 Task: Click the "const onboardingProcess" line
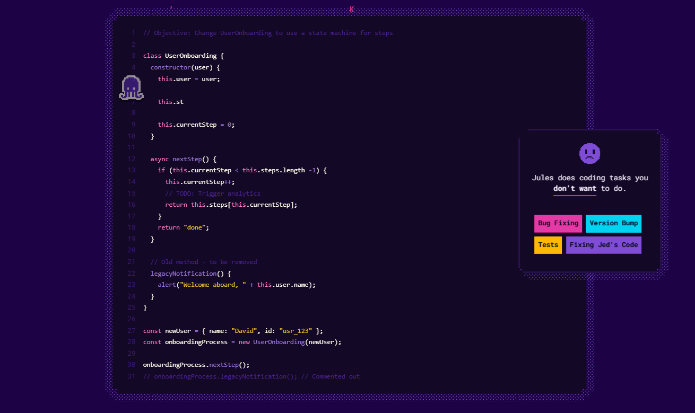click(242, 342)
